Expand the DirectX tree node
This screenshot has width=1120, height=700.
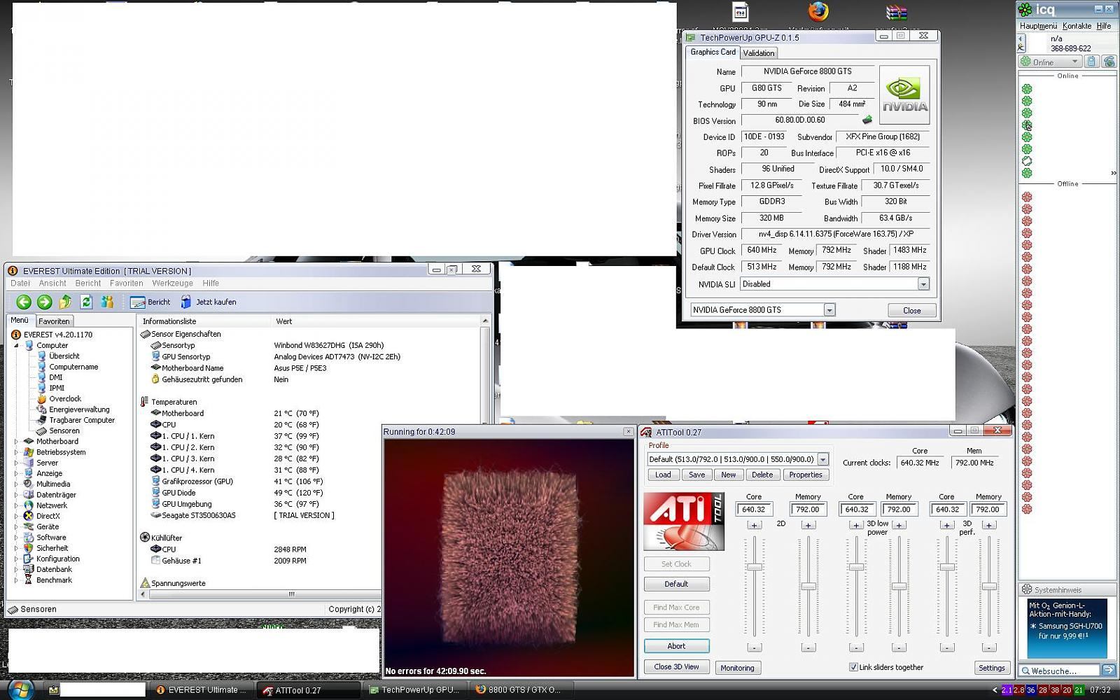(x=17, y=516)
